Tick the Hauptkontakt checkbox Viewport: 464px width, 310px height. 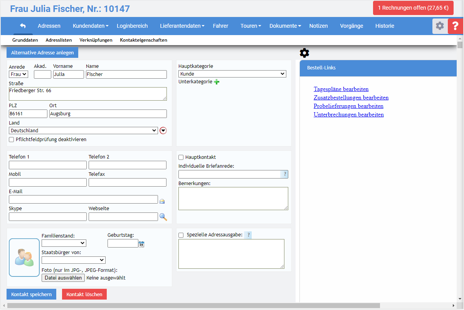click(181, 157)
